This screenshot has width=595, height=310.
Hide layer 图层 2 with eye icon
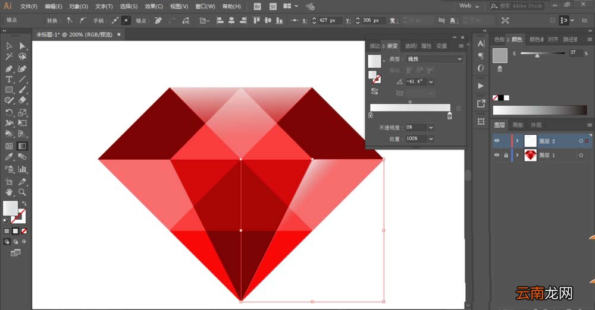[x=497, y=141]
